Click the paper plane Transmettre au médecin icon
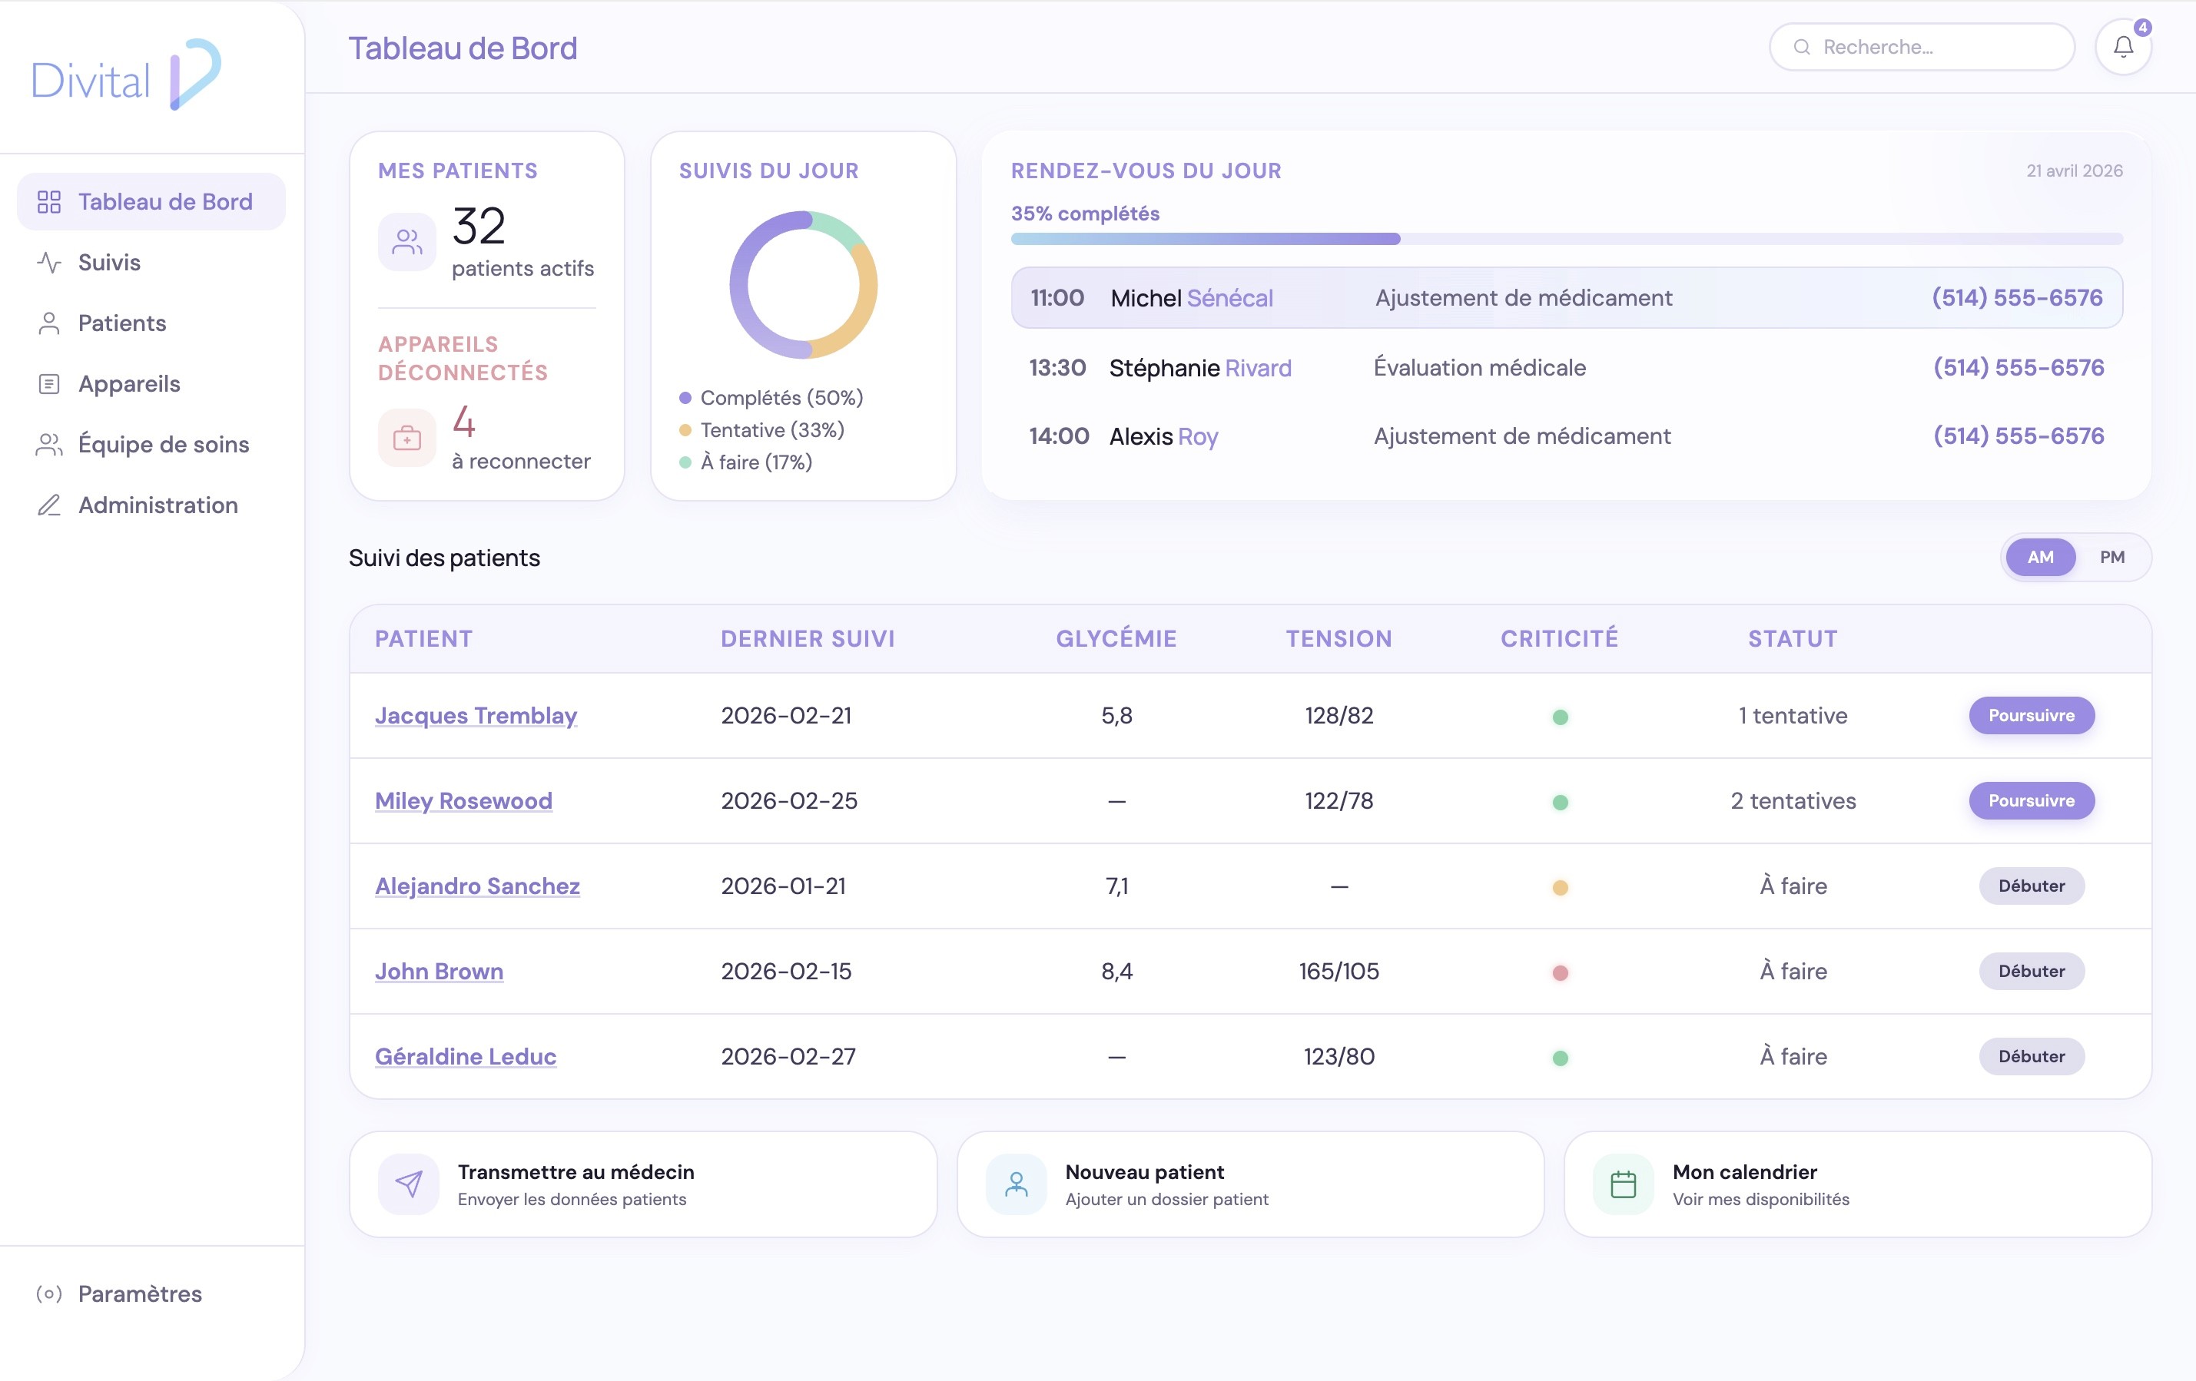This screenshot has width=2196, height=1381. pos(408,1183)
